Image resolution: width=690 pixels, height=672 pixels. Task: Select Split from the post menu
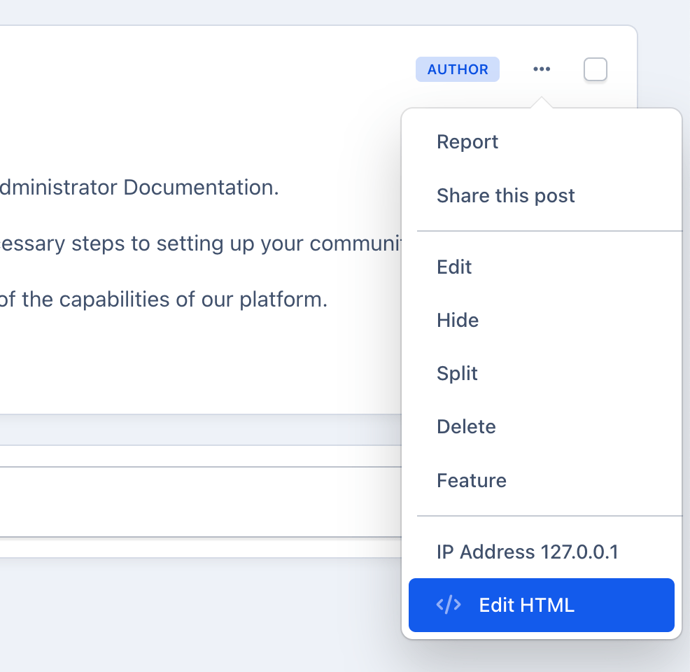pos(457,374)
